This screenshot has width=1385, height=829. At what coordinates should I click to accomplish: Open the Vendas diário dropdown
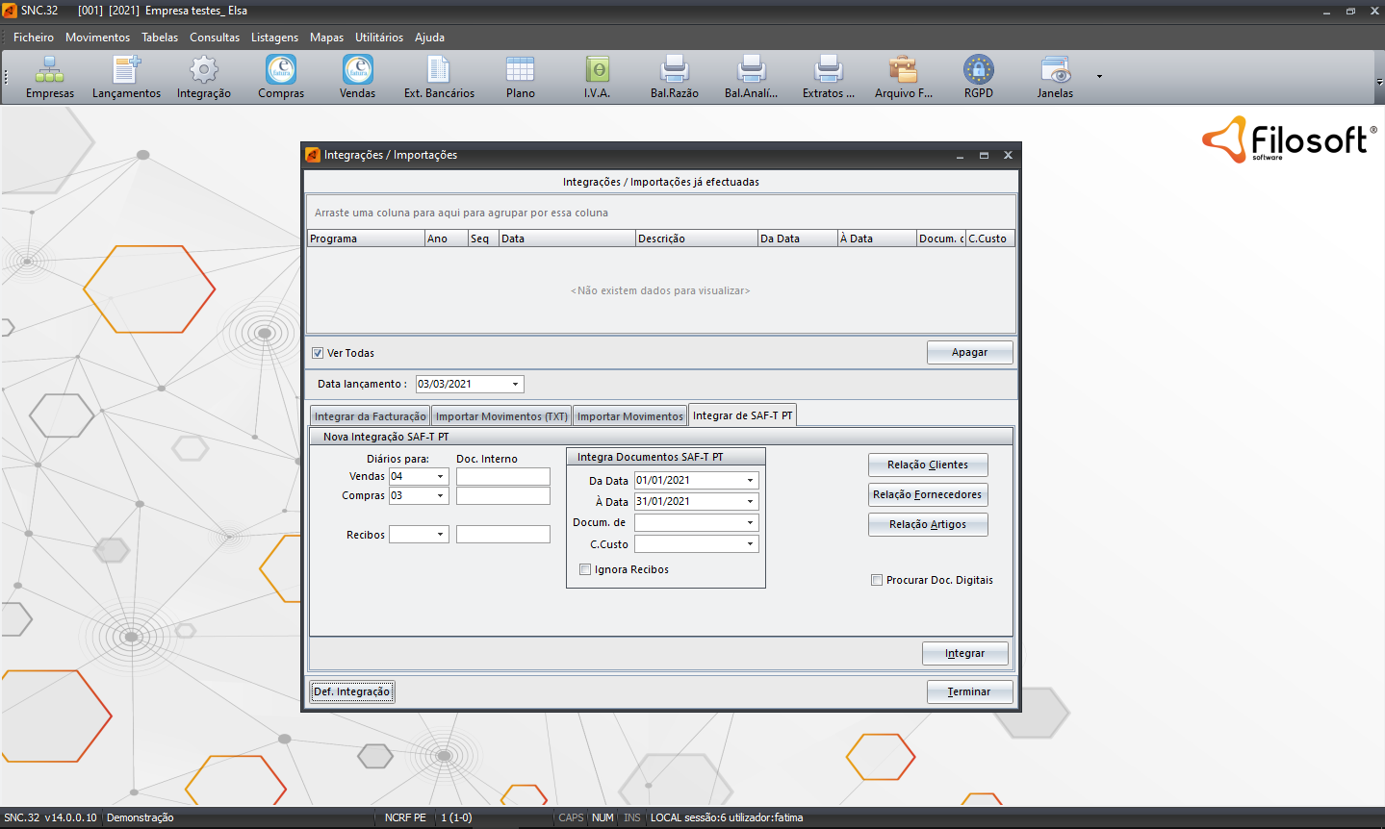(x=441, y=477)
